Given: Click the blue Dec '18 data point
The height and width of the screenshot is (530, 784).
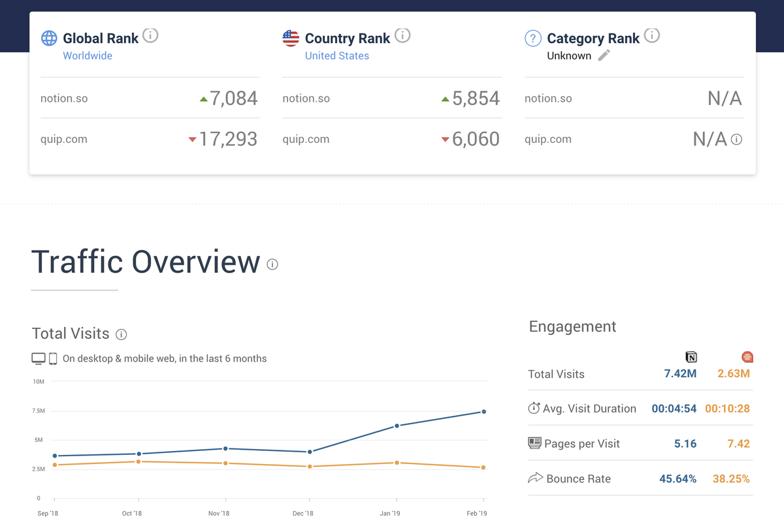Looking at the screenshot, I should (x=310, y=452).
